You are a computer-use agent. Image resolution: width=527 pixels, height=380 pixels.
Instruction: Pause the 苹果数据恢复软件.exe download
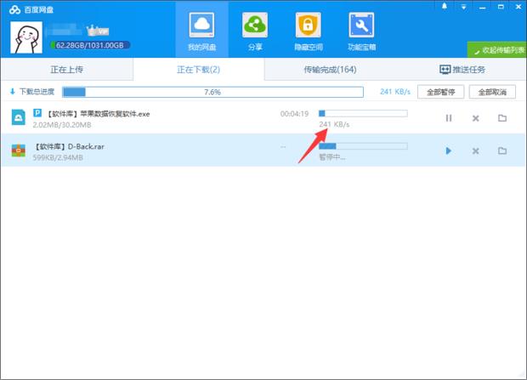pos(449,118)
